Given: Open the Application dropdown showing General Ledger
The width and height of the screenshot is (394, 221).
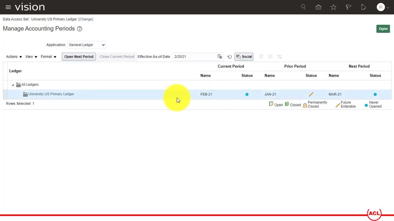Looking at the screenshot, I should pyautogui.click(x=86, y=45).
